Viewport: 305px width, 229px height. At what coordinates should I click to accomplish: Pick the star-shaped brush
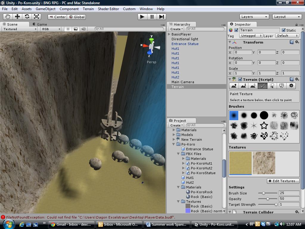(x=264, y=126)
